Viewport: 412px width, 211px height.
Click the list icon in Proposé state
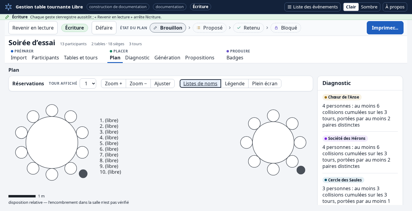198,28
